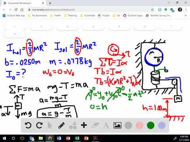This screenshot has width=190, height=142.
Task: Click the plus add tool
Action: [x=84, y=125]
